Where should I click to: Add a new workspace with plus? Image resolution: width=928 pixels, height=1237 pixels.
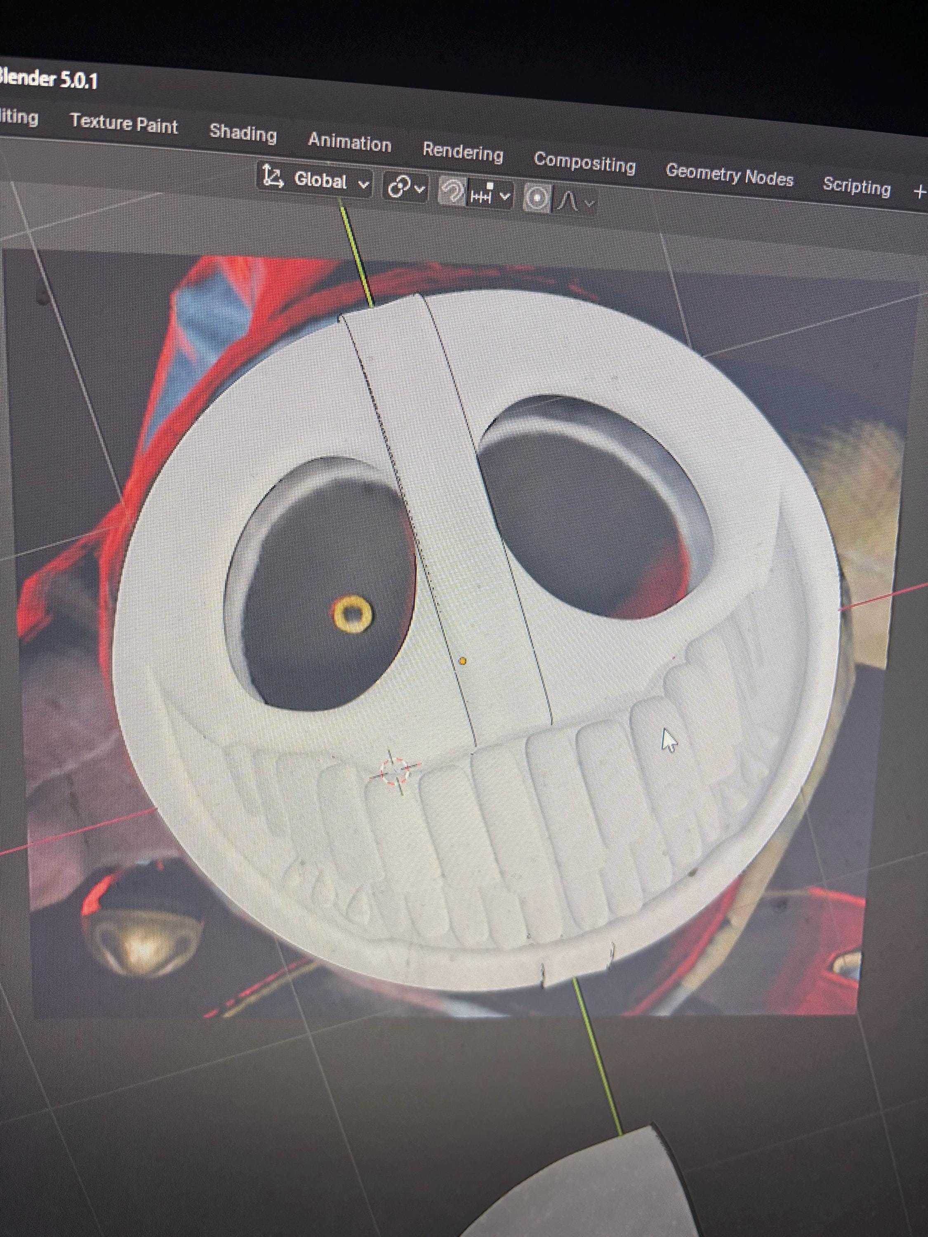point(919,193)
